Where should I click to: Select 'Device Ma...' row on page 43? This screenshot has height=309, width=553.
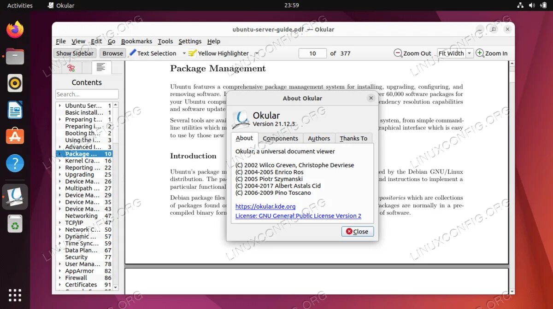point(84,209)
